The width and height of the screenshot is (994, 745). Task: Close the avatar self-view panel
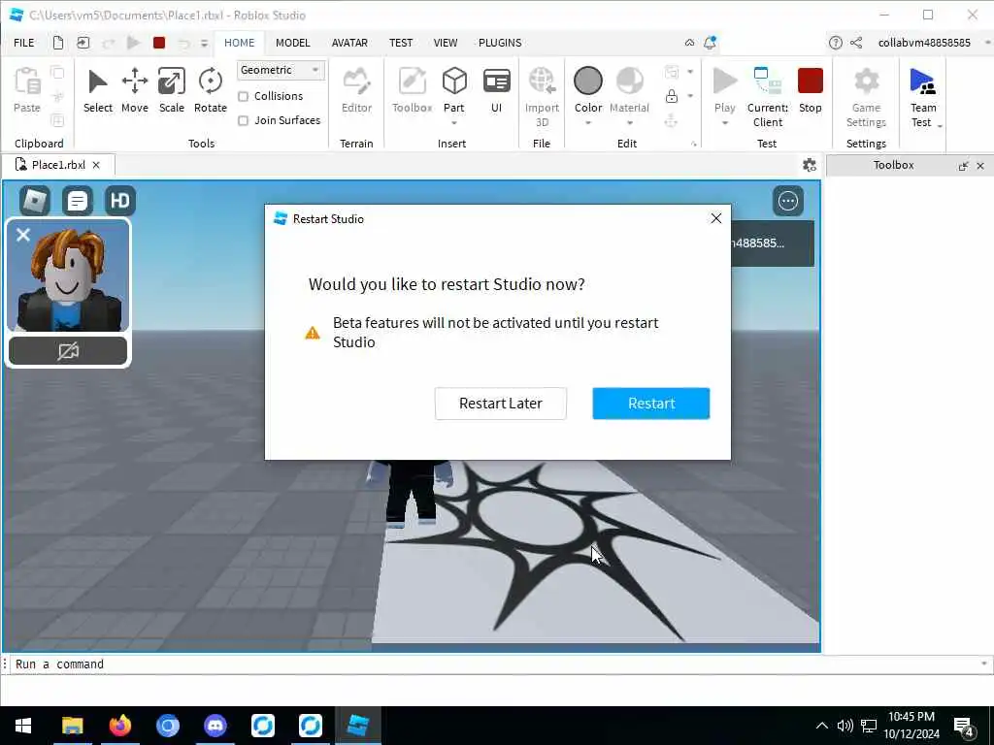tap(23, 235)
